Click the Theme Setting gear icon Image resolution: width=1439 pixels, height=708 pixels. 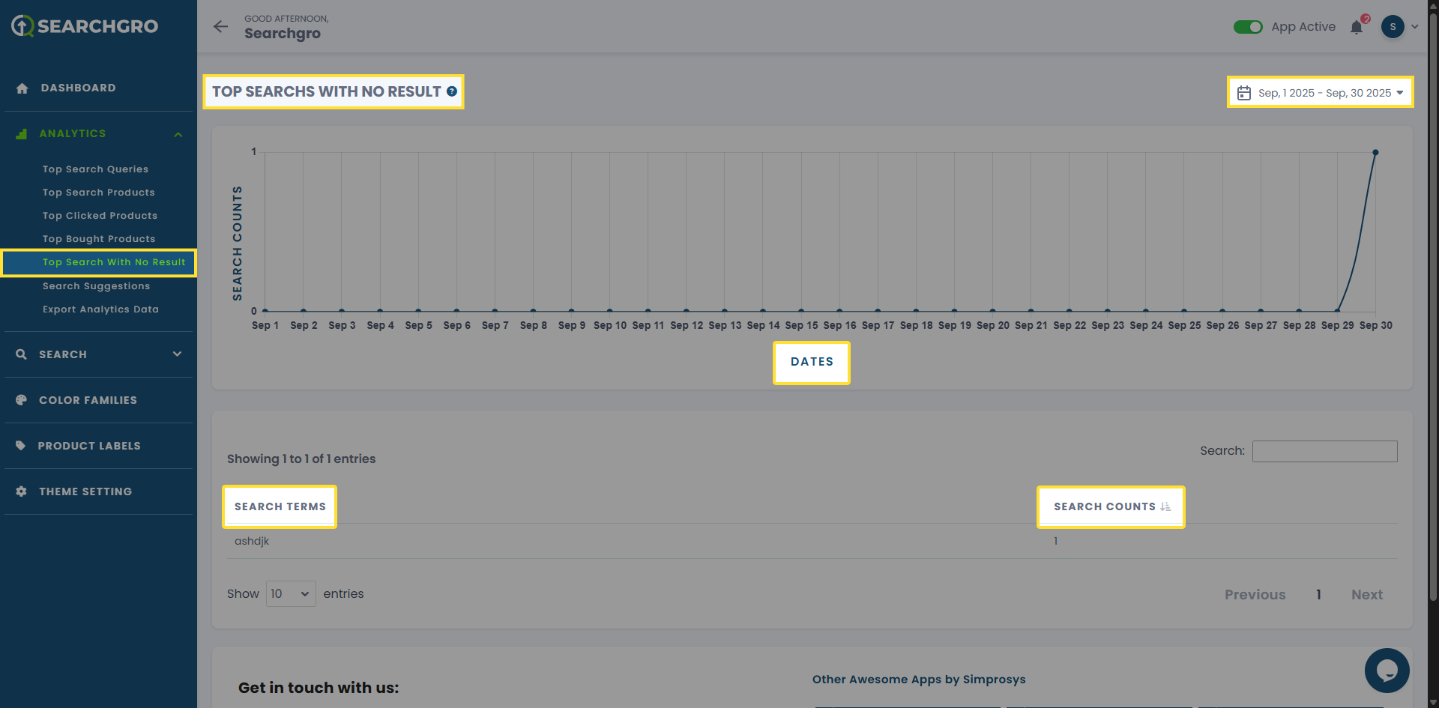coord(22,491)
